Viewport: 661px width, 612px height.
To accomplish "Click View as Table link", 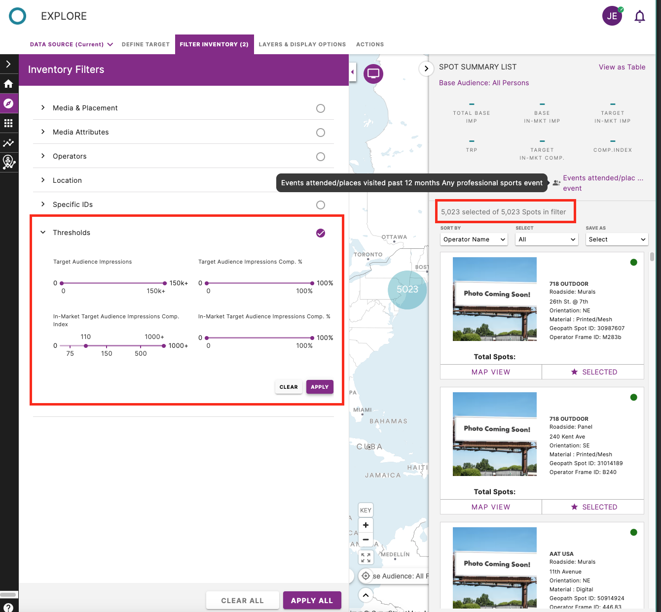I will (x=622, y=67).
